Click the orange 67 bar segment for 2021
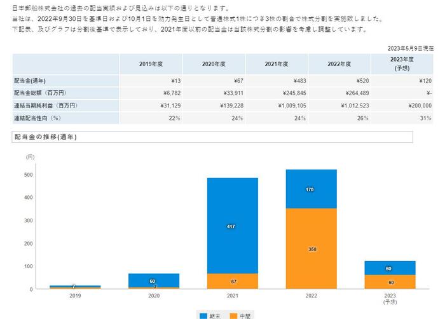The image size is (445, 319). tap(232, 281)
